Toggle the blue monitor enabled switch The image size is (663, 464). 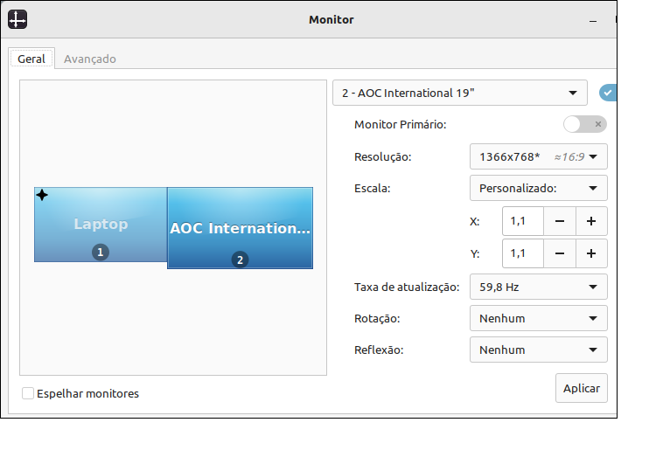tap(608, 93)
